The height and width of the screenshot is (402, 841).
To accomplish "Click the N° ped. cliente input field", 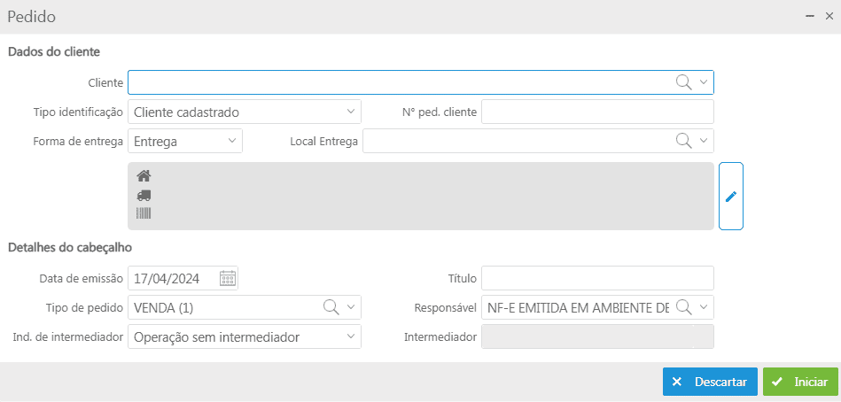I will coord(596,112).
